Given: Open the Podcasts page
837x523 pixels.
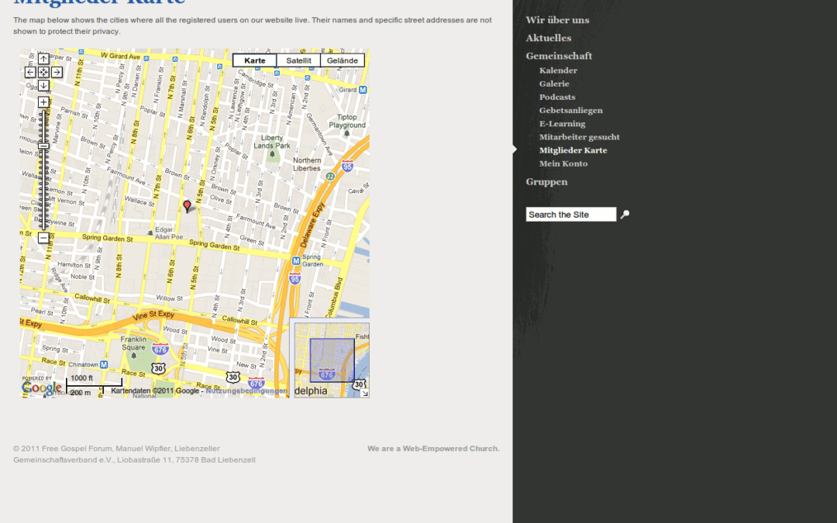Looking at the screenshot, I should (557, 97).
